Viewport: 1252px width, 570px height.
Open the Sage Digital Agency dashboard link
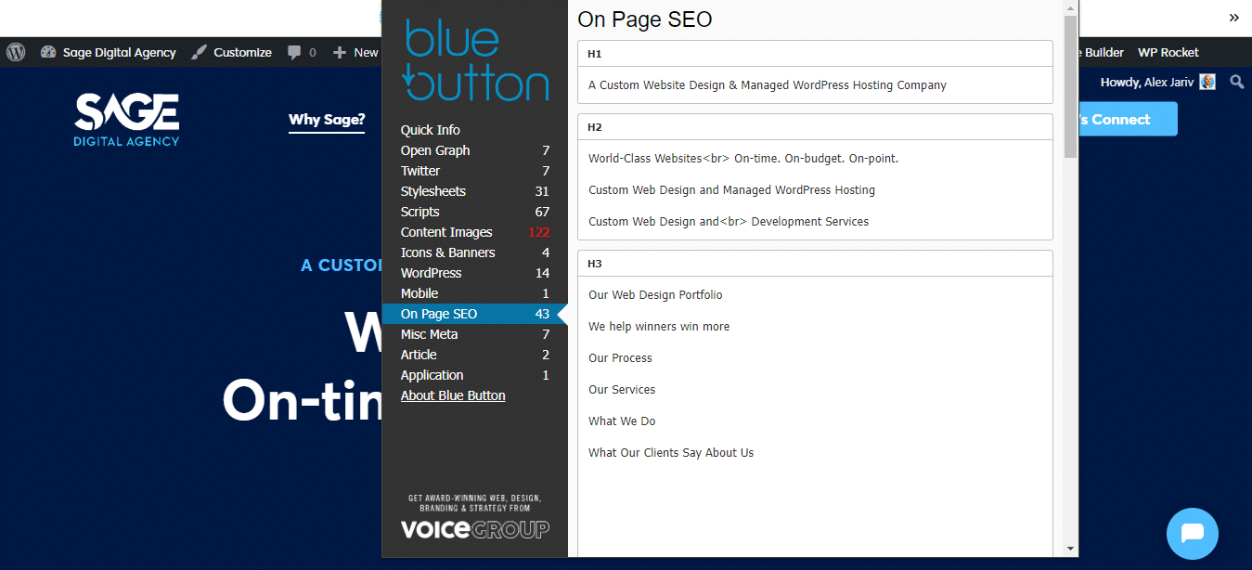point(109,53)
